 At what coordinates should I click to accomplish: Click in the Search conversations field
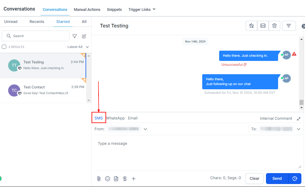click(36, 36)
